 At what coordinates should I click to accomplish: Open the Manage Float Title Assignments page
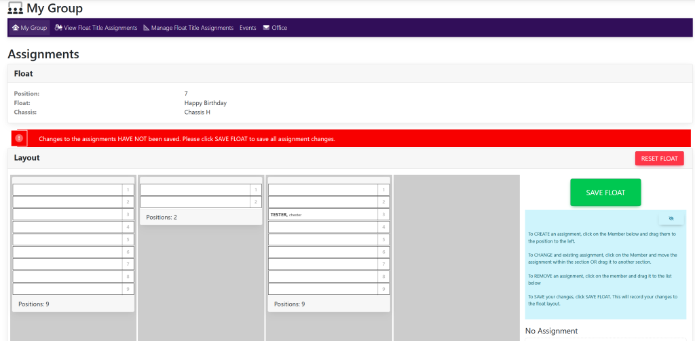coord(192,28)
